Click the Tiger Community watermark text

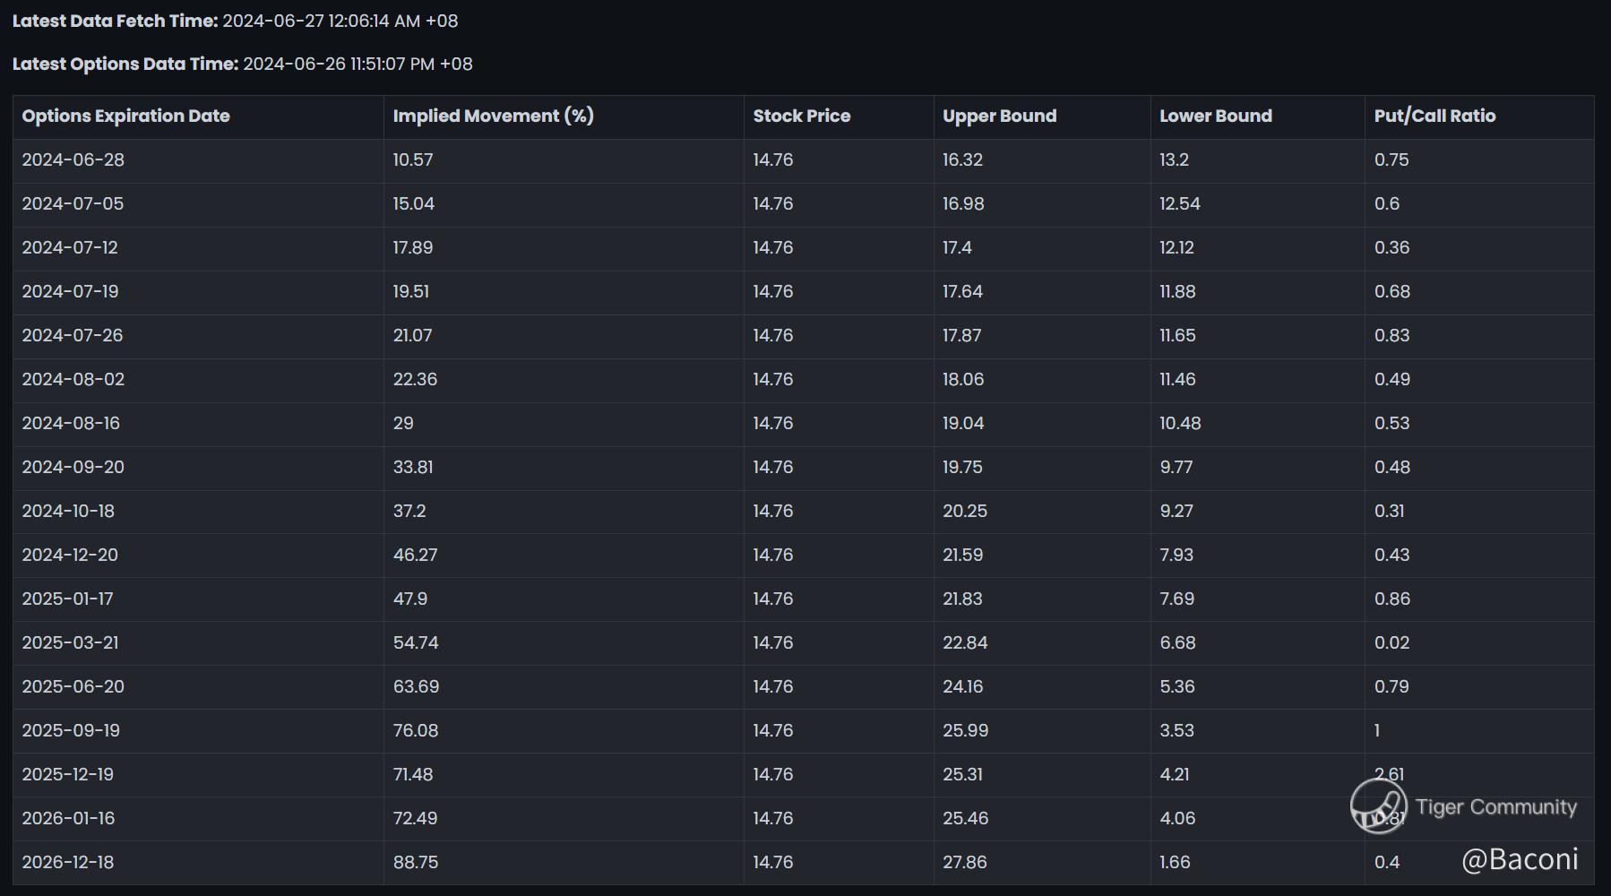coord(1496,807)
